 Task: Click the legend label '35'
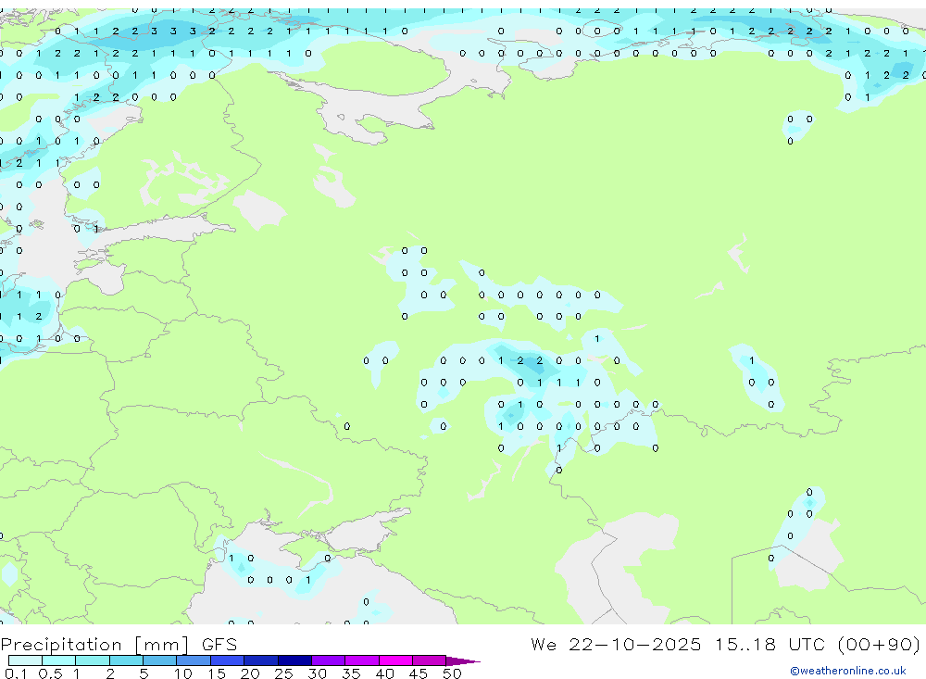click(x=351, y=673)
